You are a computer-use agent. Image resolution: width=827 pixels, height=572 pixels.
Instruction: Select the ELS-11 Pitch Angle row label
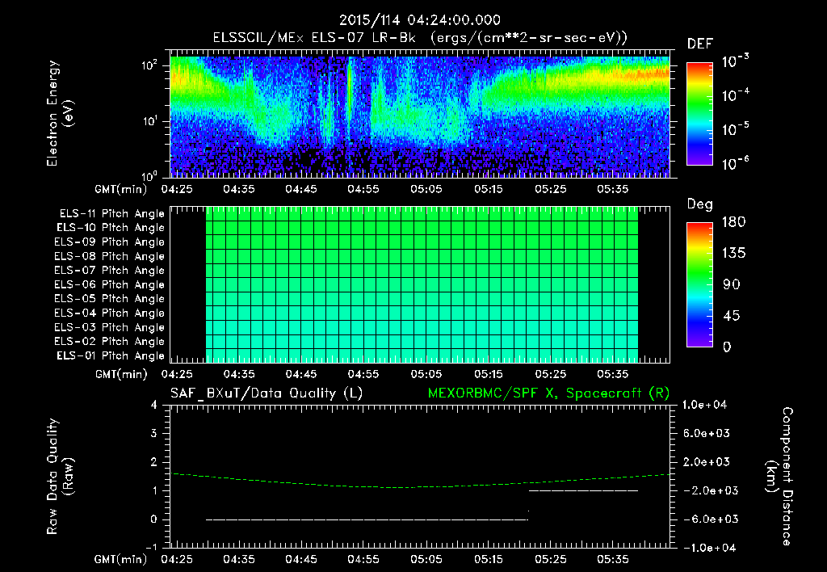pos(111,213)
